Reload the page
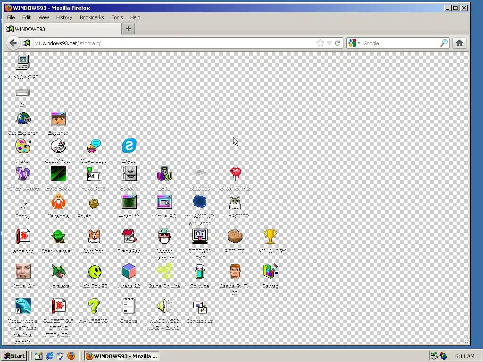 [x=338, y=43]
